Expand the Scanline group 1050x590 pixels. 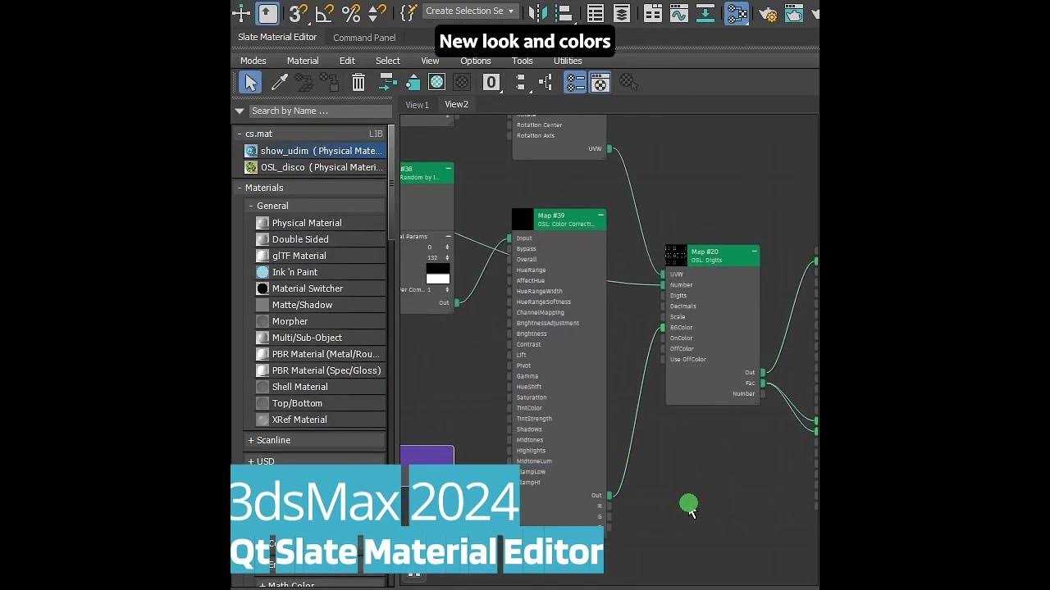(251, 440)
